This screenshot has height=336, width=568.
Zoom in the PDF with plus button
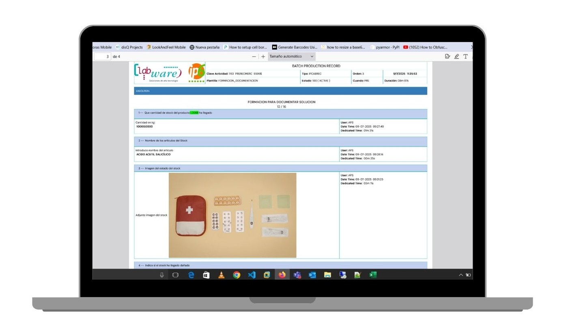[x=263, y=57]
